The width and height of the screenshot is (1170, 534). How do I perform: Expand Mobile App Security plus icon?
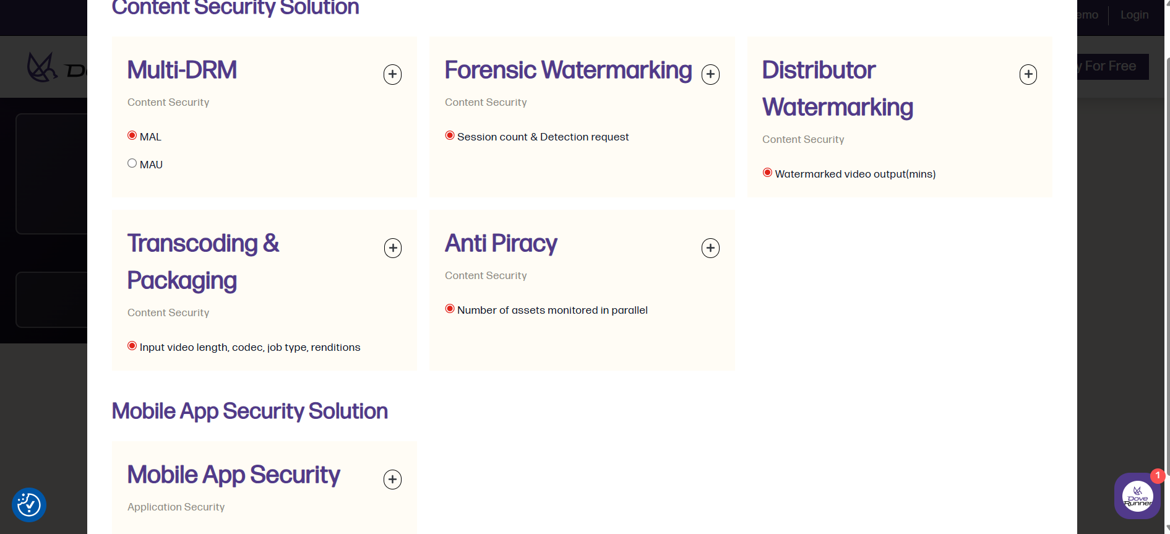392,480
